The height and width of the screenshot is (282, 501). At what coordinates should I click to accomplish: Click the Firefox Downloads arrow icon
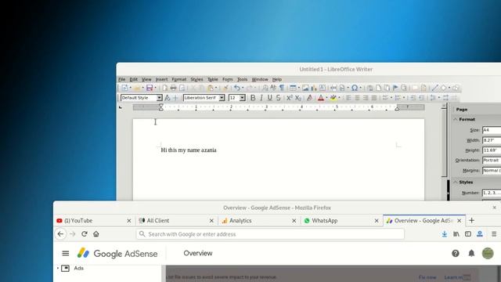[444, 234]
